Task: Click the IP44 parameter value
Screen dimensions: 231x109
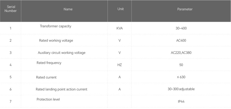Action: (x=181, y=102)
